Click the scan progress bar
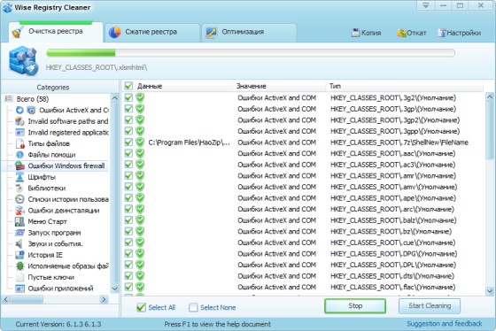This screenshot has width=496, height=331. coord(251,53)
